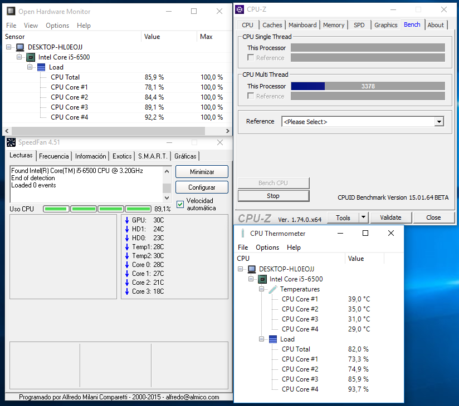
Task: Open the File menu in Open Hardware Monitor
Action: click(11, 26)
